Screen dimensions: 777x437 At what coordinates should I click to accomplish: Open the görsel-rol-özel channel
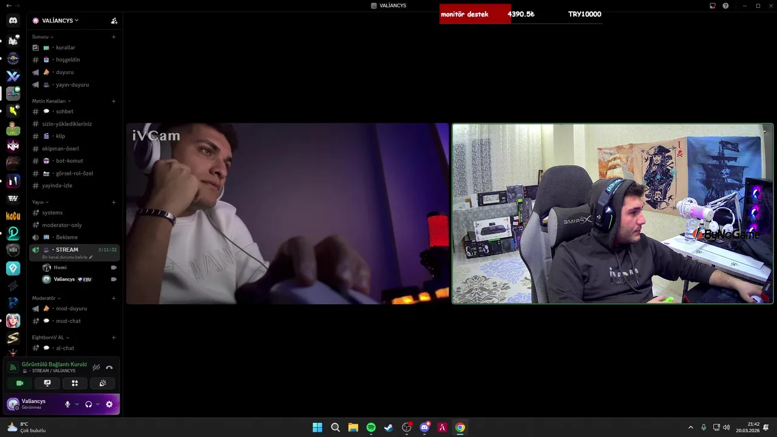[75, 174]
